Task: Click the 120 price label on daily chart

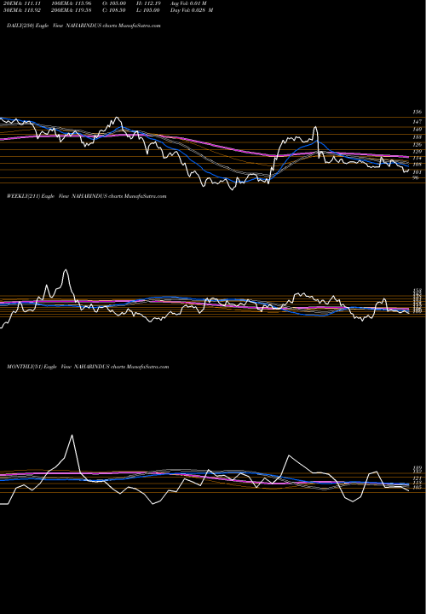Action: point(417,152)
